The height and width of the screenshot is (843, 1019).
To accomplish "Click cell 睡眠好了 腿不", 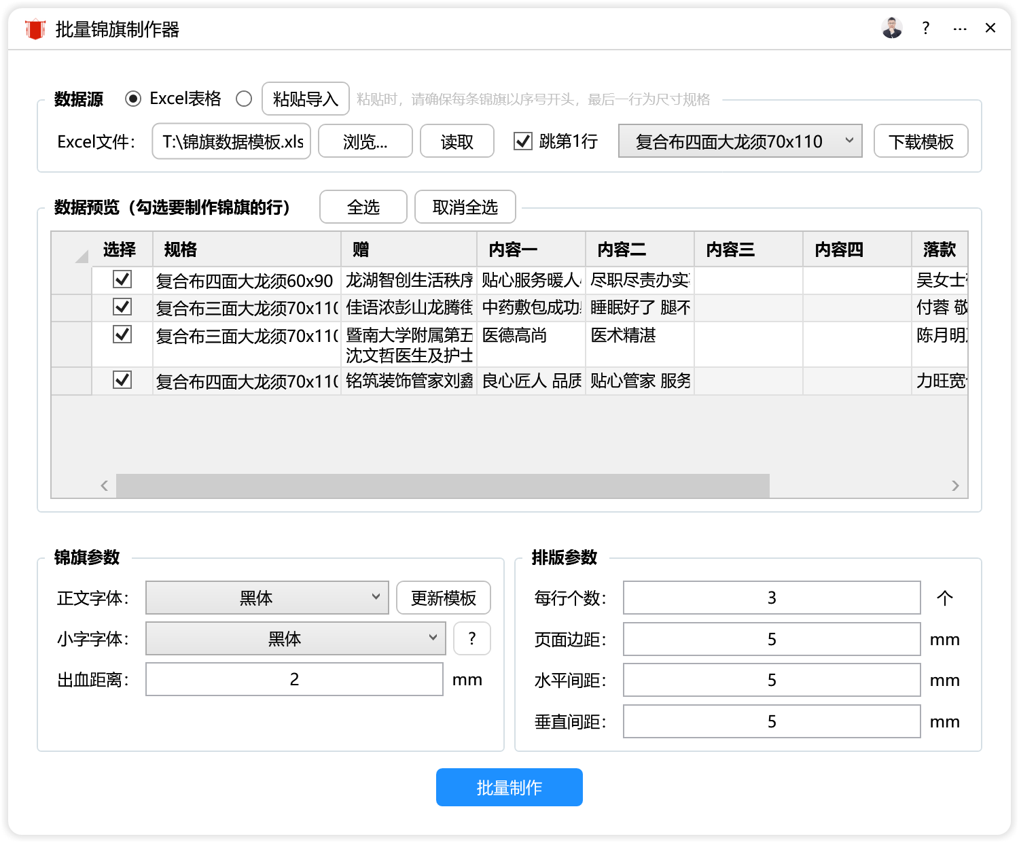I will [641, 308].
